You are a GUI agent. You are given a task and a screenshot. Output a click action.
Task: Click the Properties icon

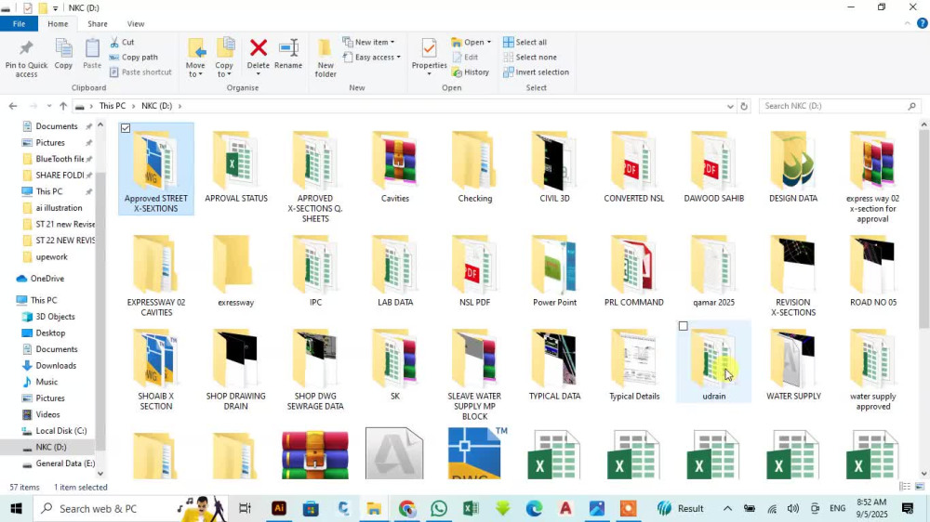click(429, 48)
